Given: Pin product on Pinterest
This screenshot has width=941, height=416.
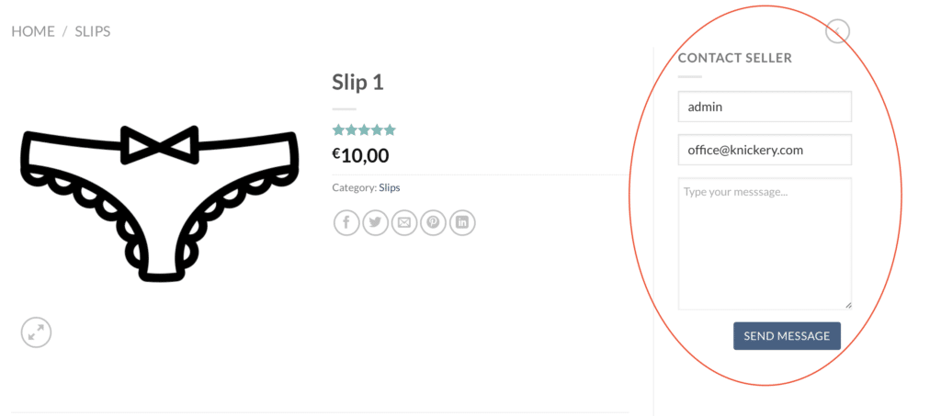Looking at the screenshot, I should pos(433,223).
